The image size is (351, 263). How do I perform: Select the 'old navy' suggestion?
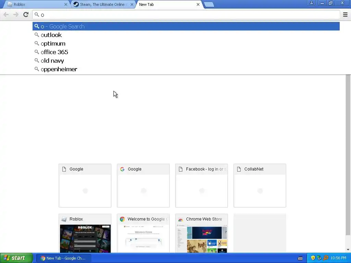pos(186,61)
